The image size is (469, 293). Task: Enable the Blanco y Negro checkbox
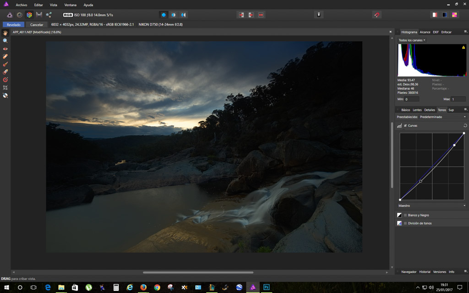(x=405, y=215)
